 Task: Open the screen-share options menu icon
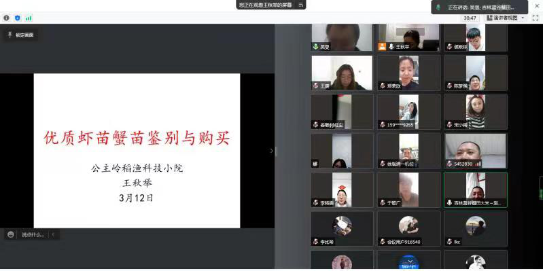point(301,5)
